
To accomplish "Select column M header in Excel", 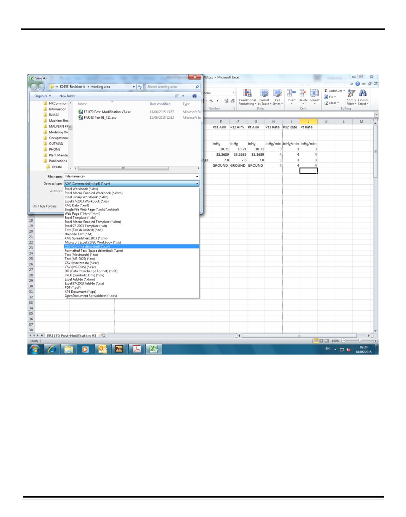I will 361,122.
